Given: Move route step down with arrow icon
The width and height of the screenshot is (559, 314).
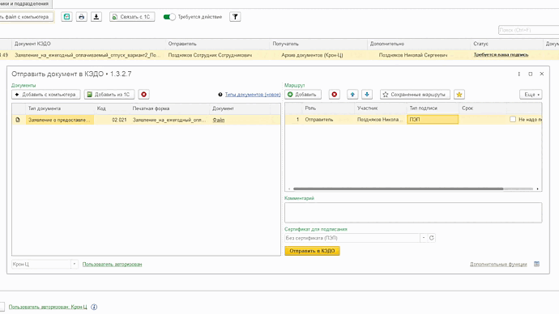Looking at the screenshot, I should (367, 95).
